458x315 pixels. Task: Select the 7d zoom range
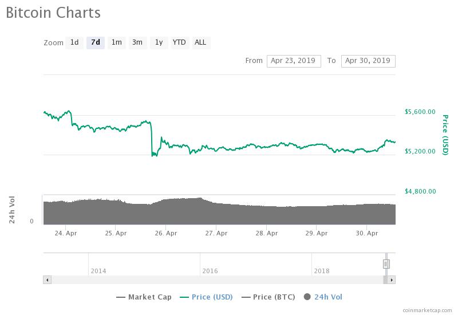(96, 42)
